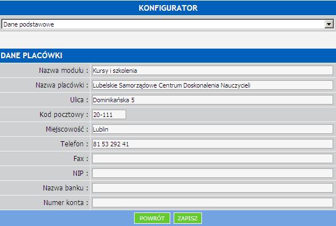Viewport: 336px width, 226px height.
Task: Click the "Nazwa banku :" label
Action: click(x=66, y=188)
